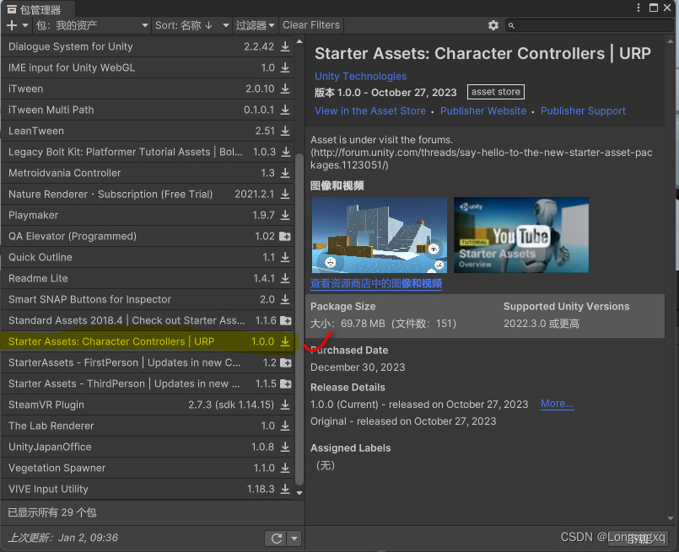Screen dimensions: 679x552
Task: Click the plus icon to add packages
Action: coord(10,25)
